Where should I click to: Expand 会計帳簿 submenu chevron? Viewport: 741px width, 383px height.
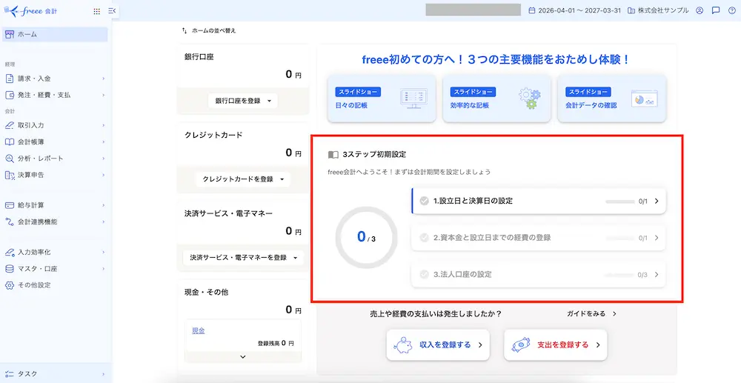coord(104,142)
